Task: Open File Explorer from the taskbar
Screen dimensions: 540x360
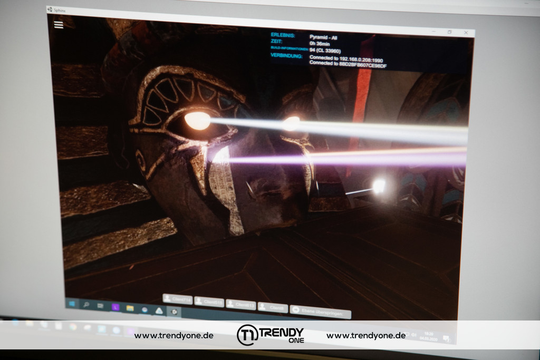Action: click(x=130, y=308)
